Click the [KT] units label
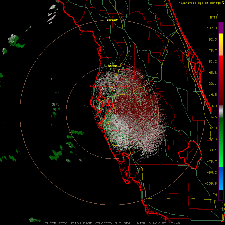Viewport: 225px width, 225px height. click(213, 17)
